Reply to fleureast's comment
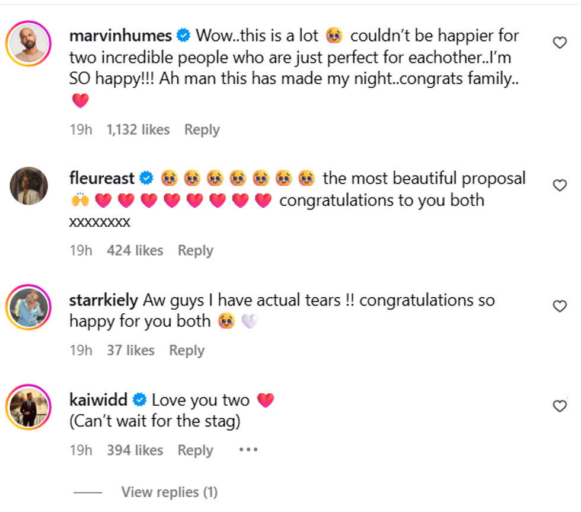The width and height of the screenshot is (581, 512). [x=195, y=251]
